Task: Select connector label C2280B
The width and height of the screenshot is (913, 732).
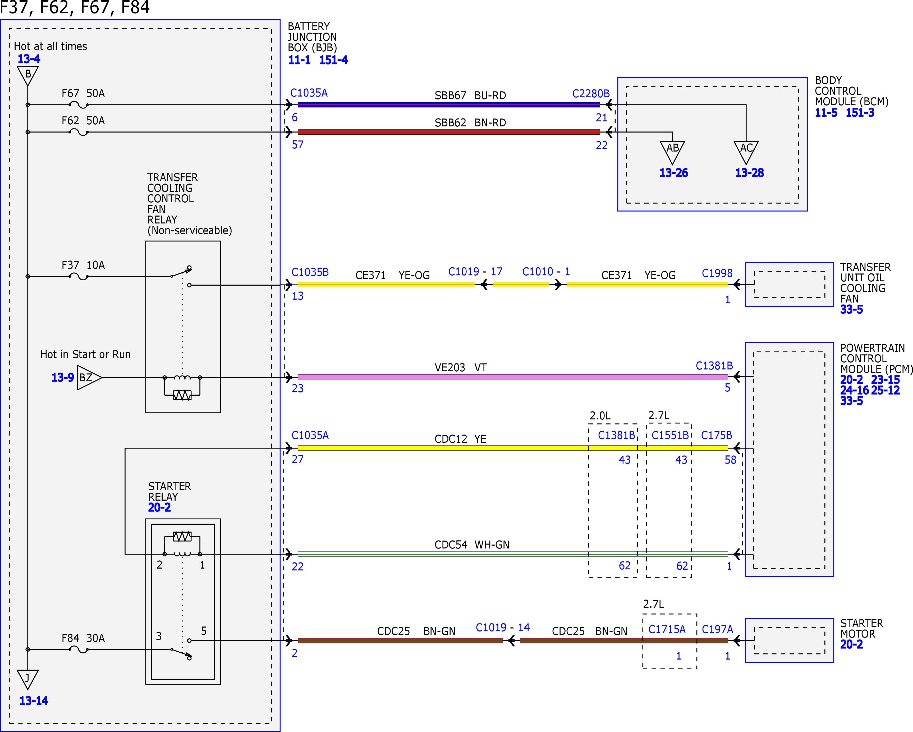Action: point(591,94)
